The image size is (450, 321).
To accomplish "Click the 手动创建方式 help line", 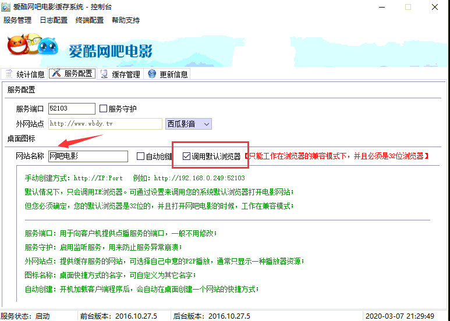I will click(x=135, y=178).
